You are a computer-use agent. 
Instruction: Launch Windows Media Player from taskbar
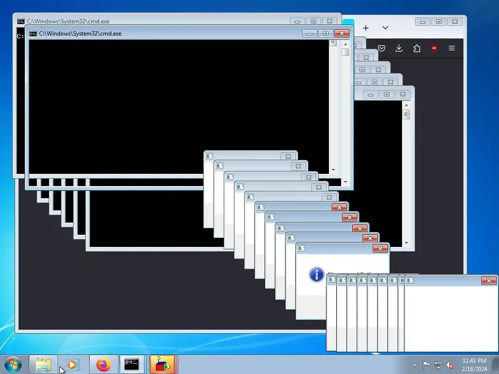(72, 365)
